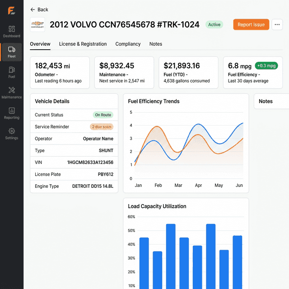Click the Load Capacity Utilization heading
Viewport: 289px width, 289px height.
(157, 206)
